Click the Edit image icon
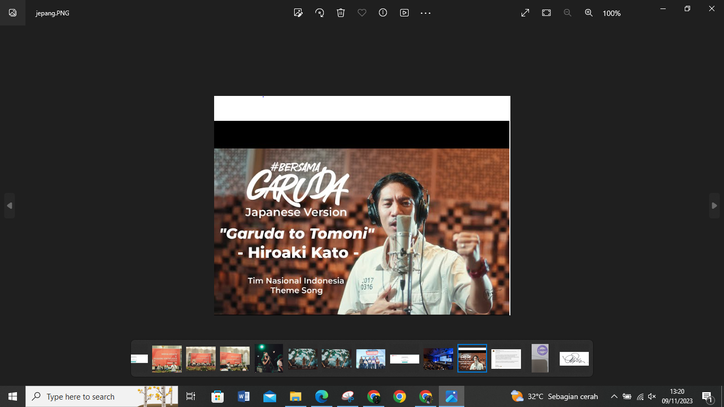The height and width of the screenshot is (407, 724). pos(298,13)
